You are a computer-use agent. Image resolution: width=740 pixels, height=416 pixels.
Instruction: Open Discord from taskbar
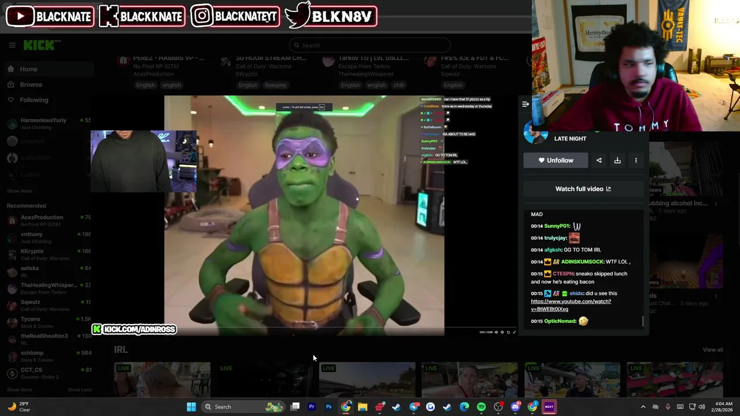coord(515,407)
